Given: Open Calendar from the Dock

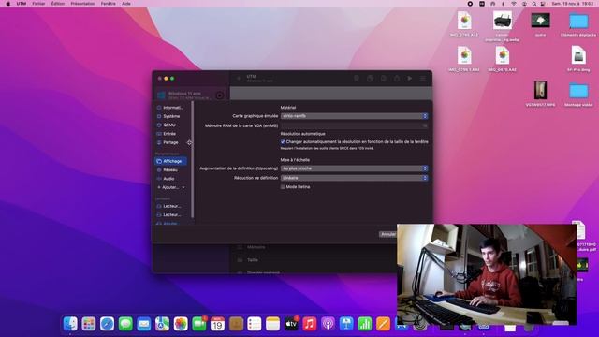Looking at the screenshot, I should pos(217,324).
